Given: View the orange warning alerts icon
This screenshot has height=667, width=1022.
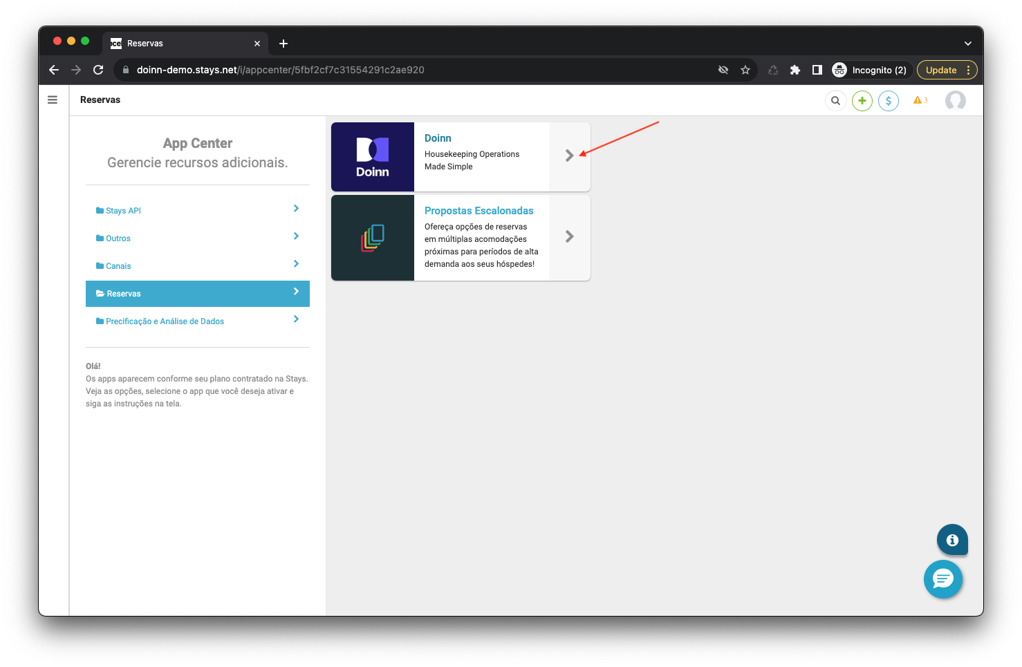Looking at the screenshot, I should (920, 101).
